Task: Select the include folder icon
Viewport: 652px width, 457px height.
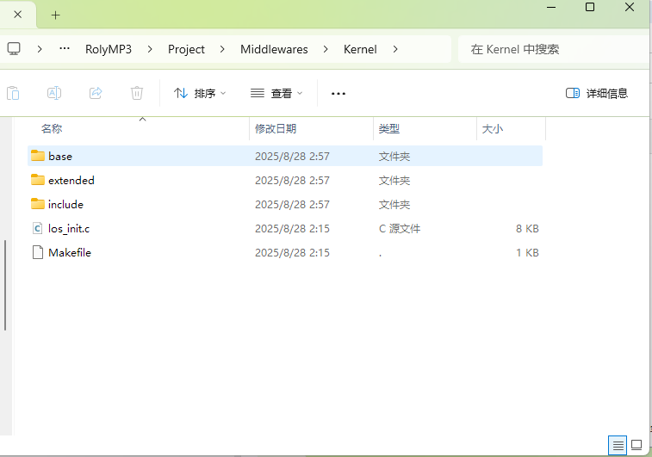Action: (38, 204)
